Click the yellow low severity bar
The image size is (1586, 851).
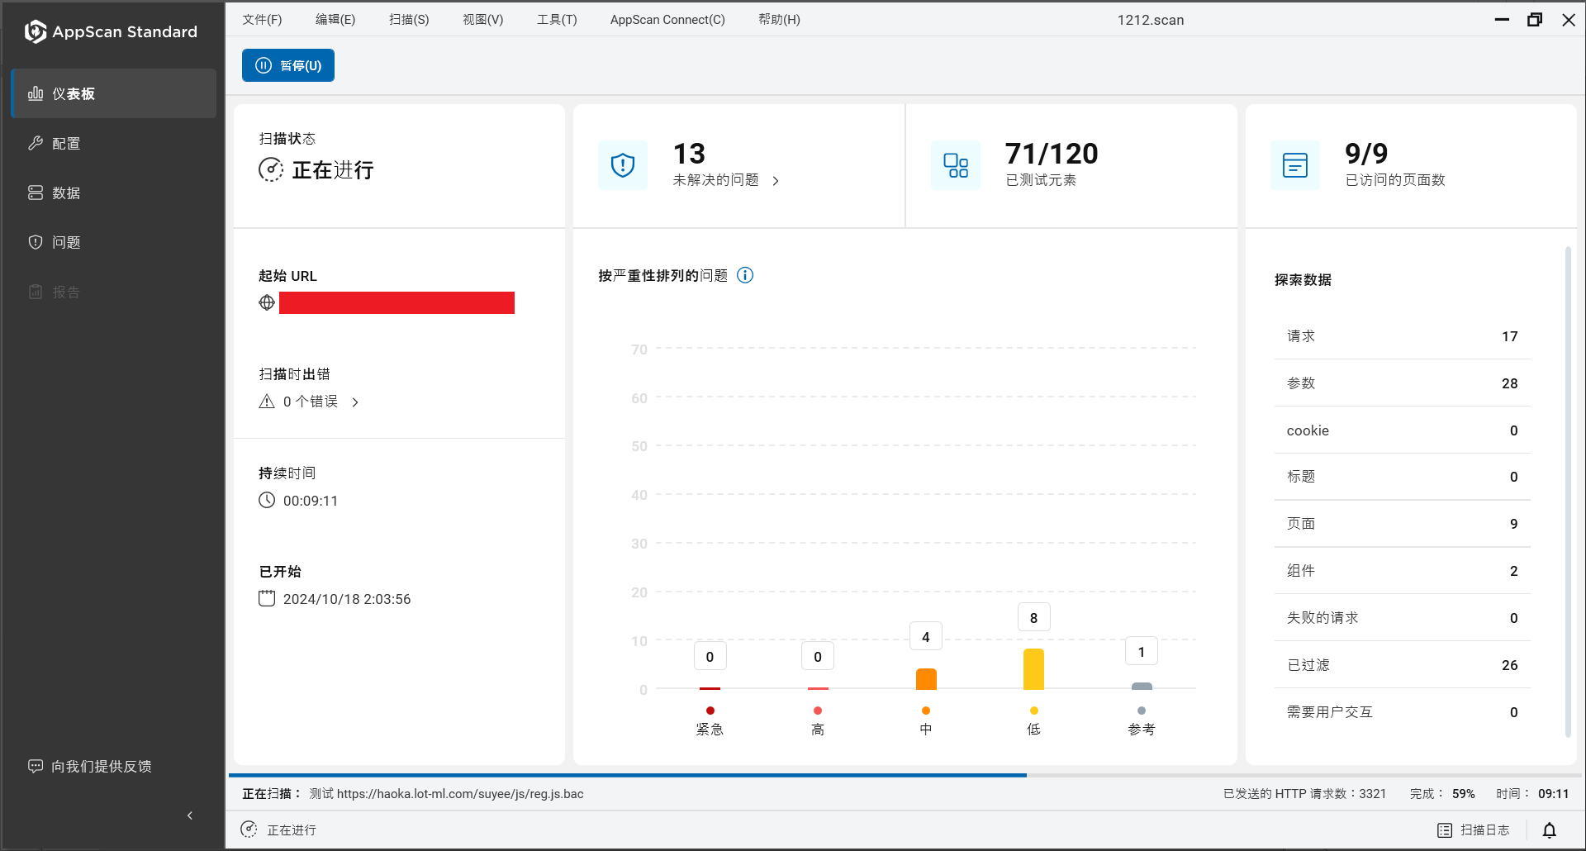coord(1033,668)
